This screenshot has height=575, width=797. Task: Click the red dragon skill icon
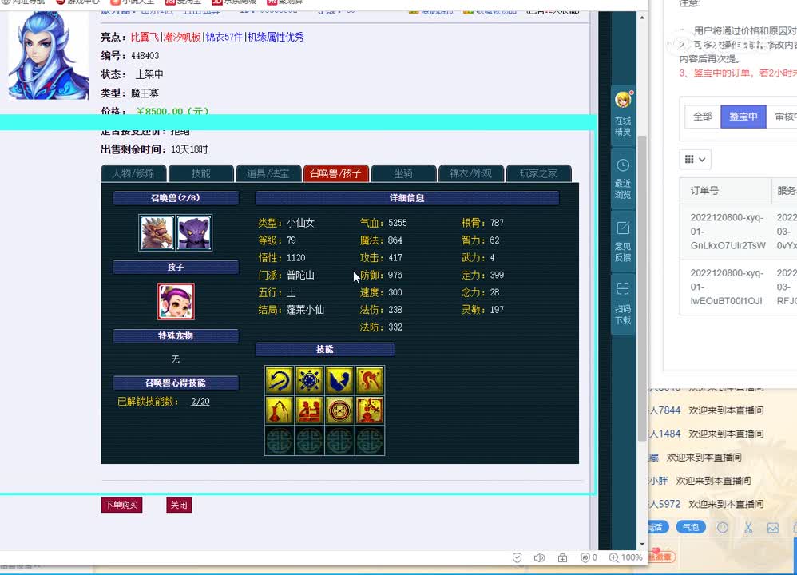click(x=370, y=380)
